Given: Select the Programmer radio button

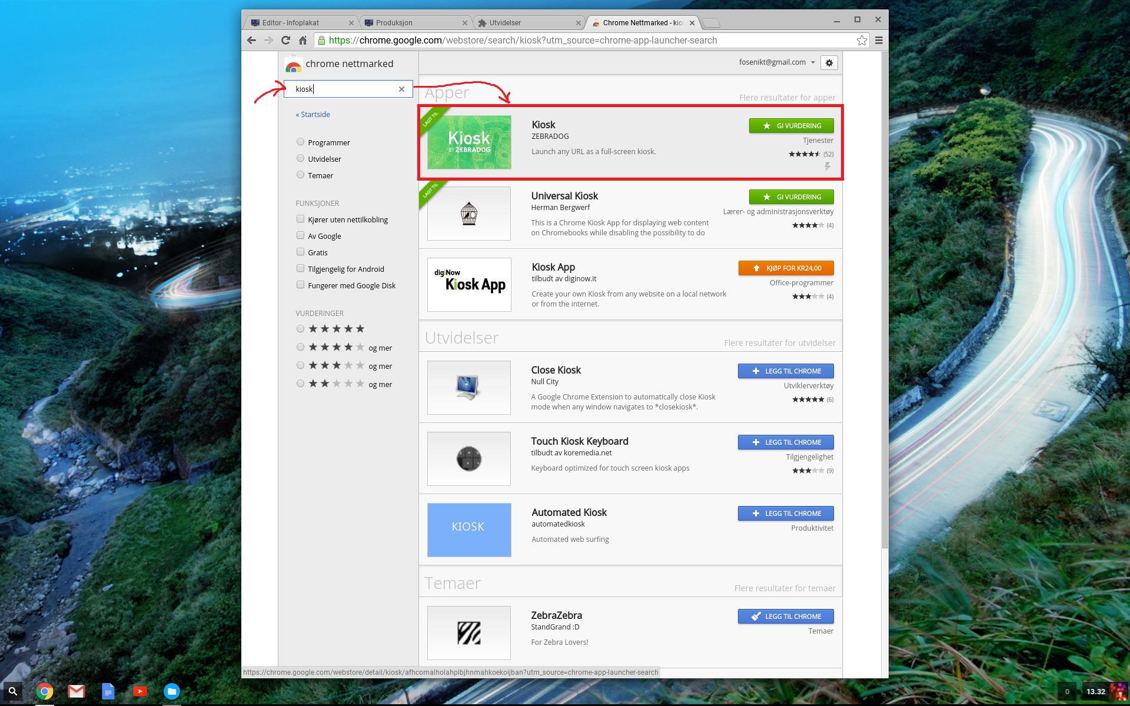Looking at the screenshot, I should coord(300,142).
